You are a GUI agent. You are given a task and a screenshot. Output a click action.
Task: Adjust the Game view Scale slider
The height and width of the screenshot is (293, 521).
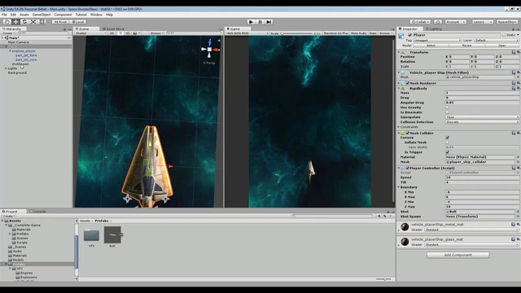point(296,33)
